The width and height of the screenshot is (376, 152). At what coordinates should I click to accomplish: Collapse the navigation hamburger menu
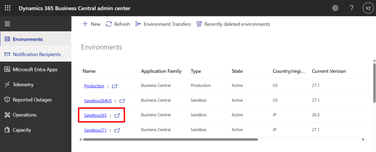(7, 24)
